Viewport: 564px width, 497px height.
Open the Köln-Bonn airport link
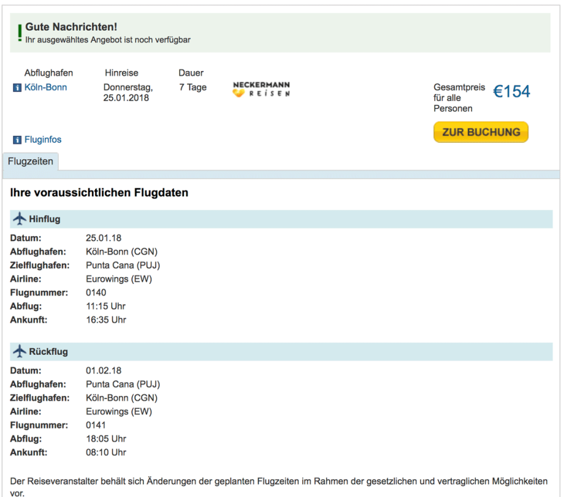tap(45, 88)
